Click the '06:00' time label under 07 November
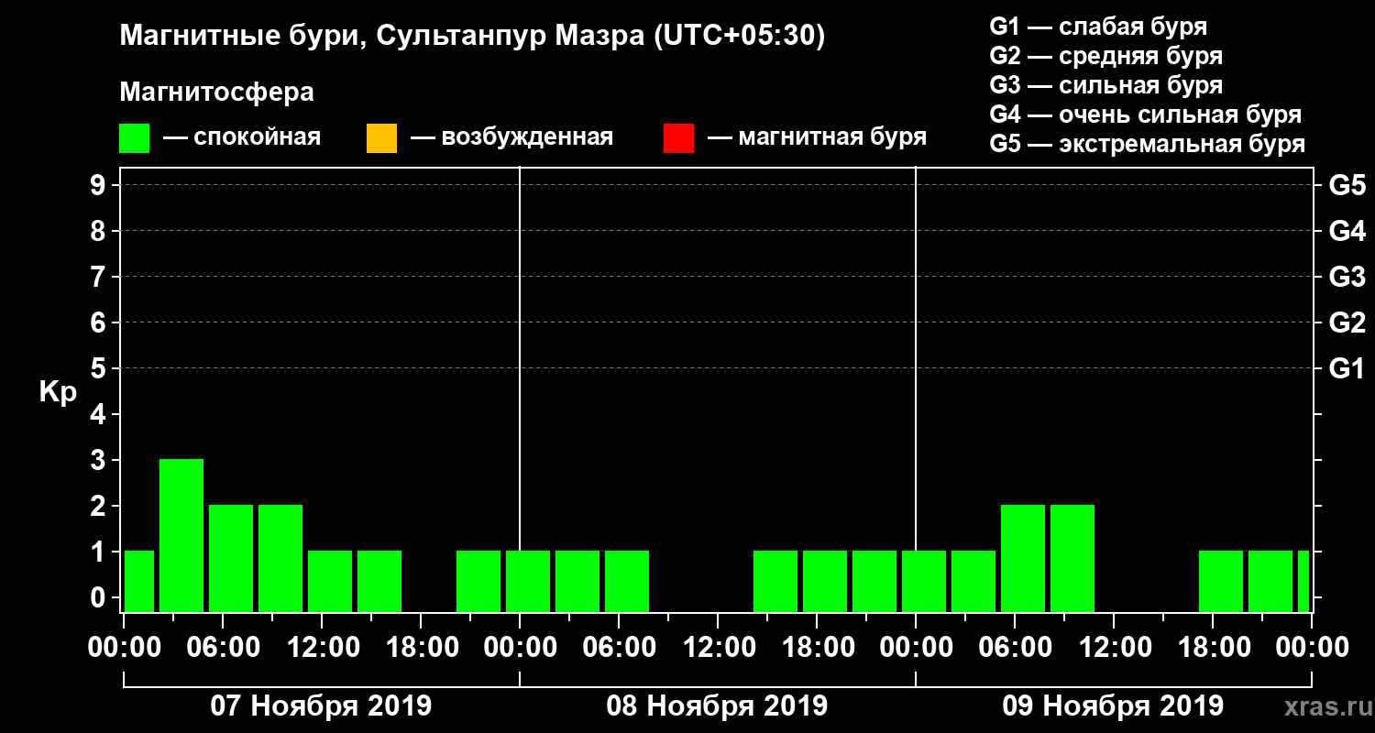 pyautogui.click(x=223, y=648)
